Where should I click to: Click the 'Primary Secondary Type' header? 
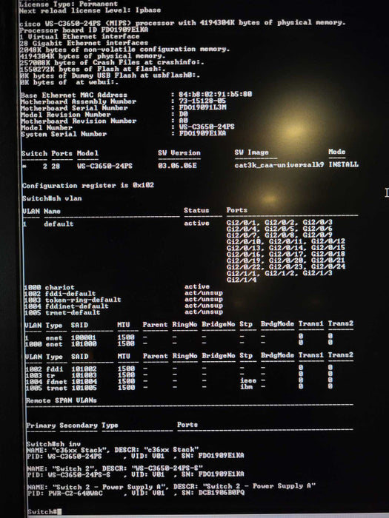pos(72,425)
